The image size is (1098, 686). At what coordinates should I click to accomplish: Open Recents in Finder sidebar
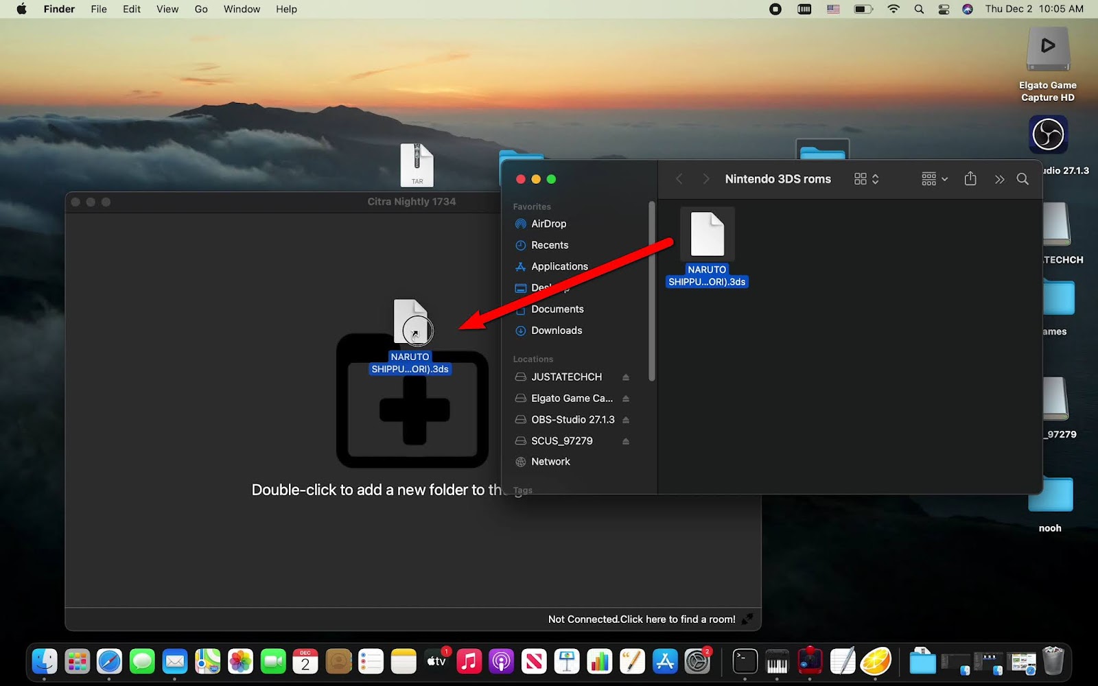[x=549, y=245]
